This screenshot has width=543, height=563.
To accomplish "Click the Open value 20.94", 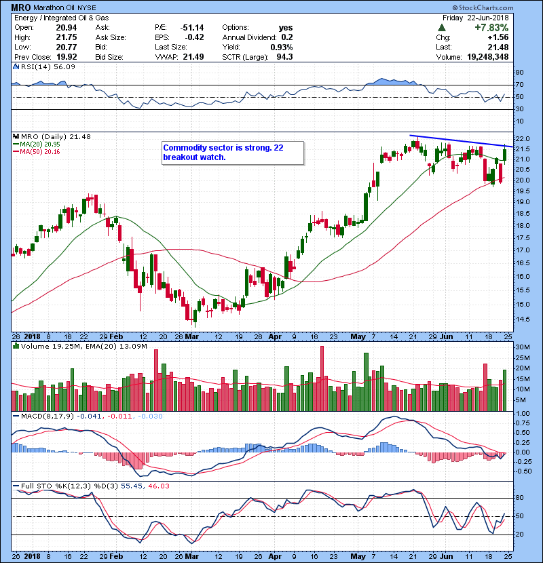I will (67, 28).
